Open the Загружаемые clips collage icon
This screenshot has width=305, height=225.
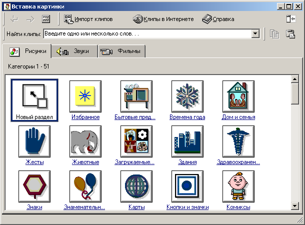pyautogui.click(x=136, y=141)
